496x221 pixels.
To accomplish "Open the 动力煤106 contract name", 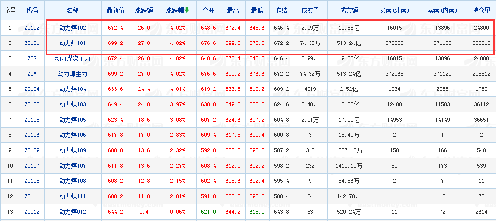I will [73, 135].
